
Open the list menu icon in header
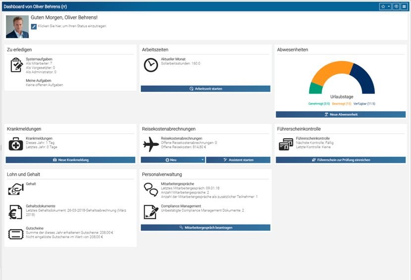404,6
